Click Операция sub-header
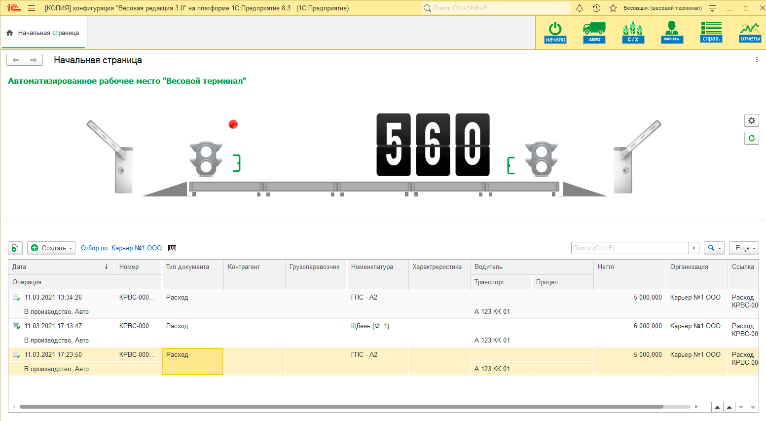This screenshot has width=766, height=421. [85, 282]
